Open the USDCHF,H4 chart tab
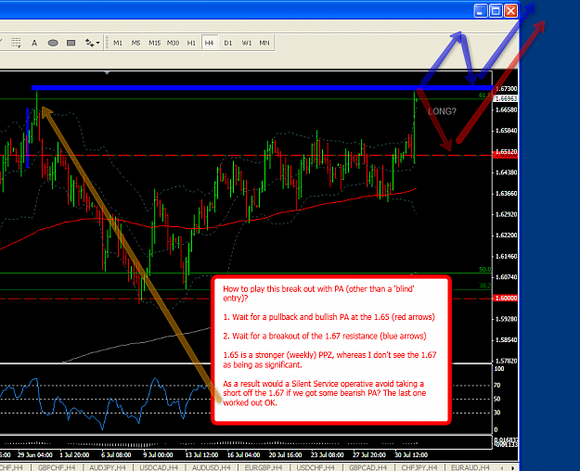This screenshot has height=471, width=580. tap(316, 467)
